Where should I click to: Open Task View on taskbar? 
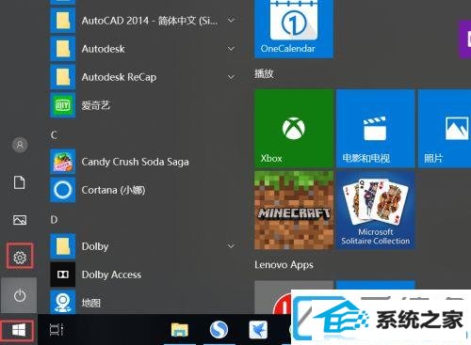click(57, 330)
